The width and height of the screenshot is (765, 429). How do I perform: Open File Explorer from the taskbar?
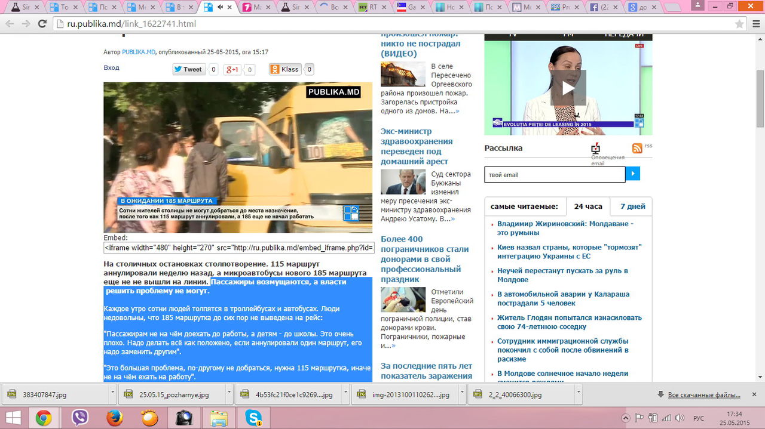(x=219, y=418)
